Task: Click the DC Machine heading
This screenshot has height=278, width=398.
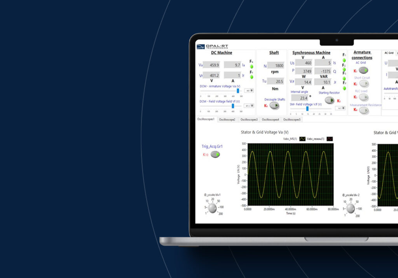Action: 222,52
